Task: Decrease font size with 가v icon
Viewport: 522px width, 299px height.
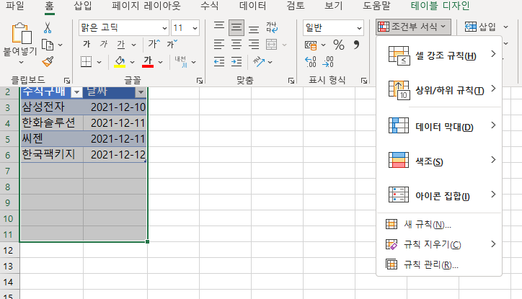Action: [172, 44]
